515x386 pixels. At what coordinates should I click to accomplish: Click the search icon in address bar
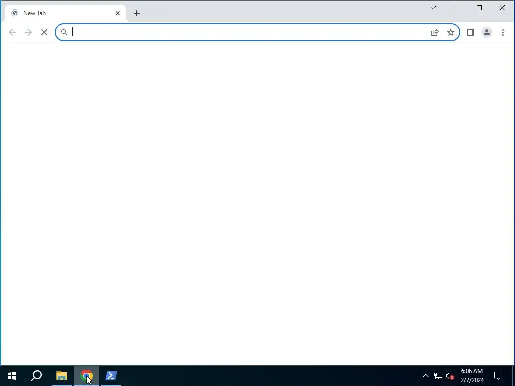coord(64,32)
